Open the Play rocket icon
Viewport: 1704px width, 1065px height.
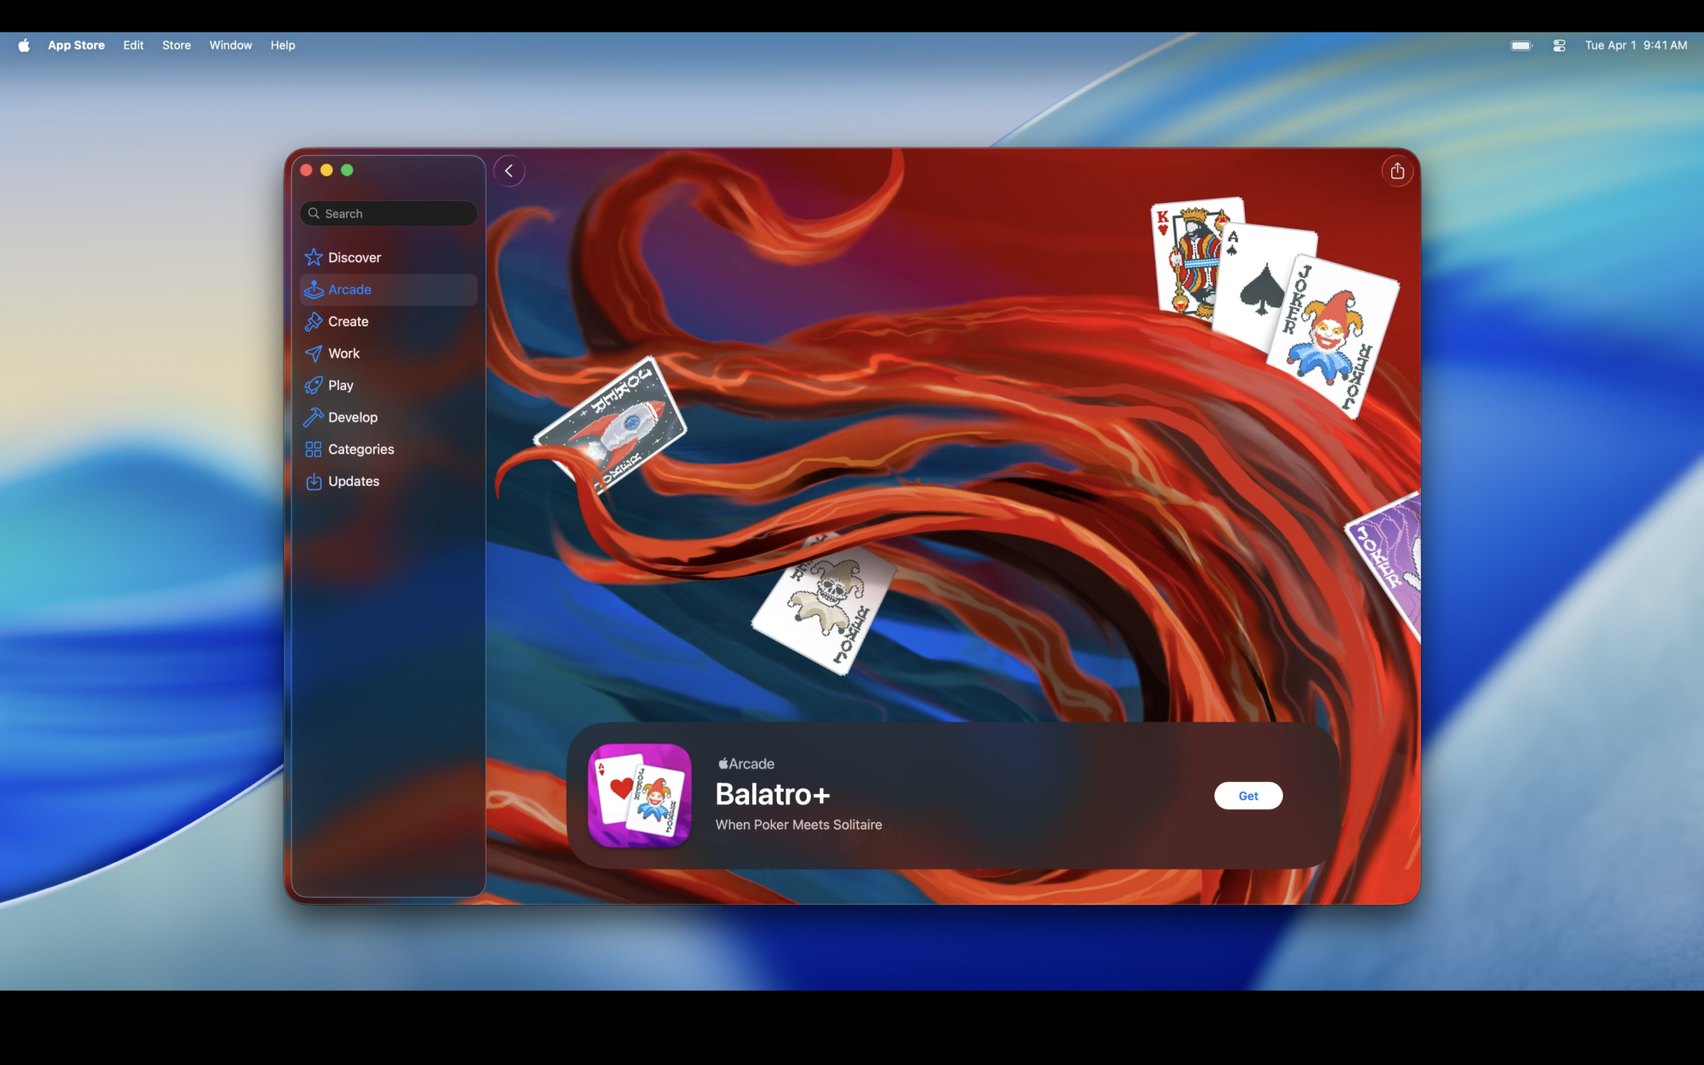pos(314,385)
